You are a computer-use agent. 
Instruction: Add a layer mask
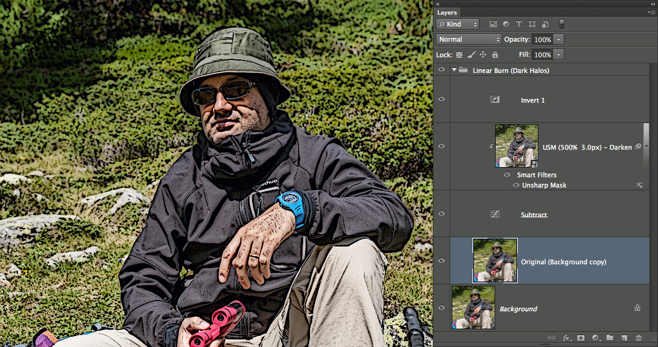pos(581,338)
